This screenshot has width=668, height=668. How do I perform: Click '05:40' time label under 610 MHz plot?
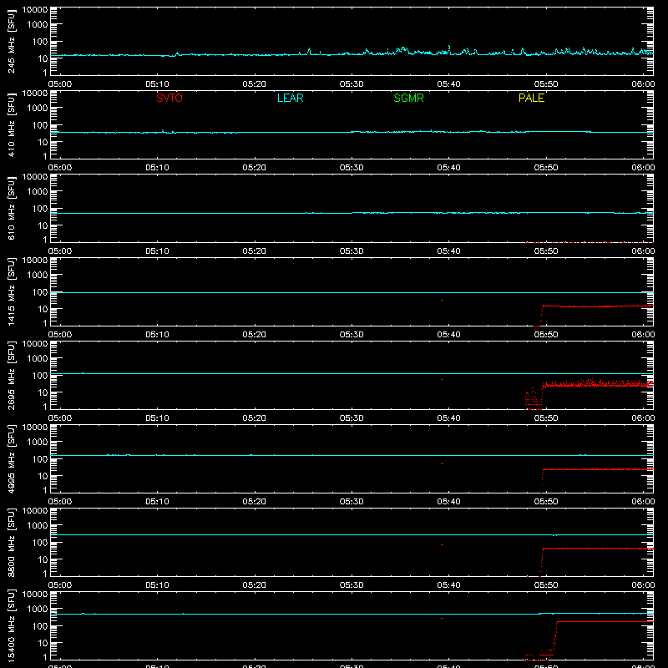(448, 251)
